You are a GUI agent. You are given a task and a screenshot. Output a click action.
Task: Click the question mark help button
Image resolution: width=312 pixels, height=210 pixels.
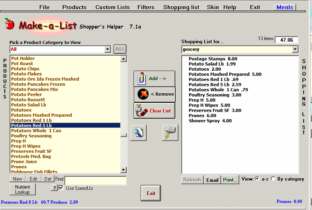tap(54, 187)
